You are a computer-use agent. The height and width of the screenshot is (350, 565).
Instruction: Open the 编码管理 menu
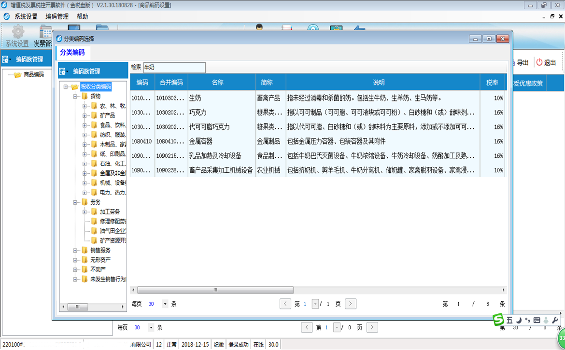pyautogui.click(x=57, y=16)
